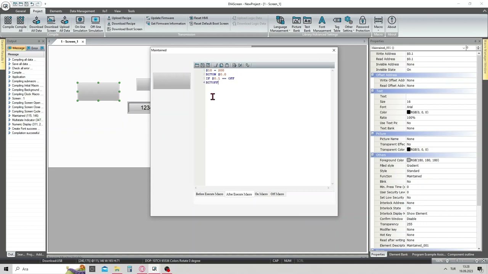Click the text Color swatch RGB(0, 0, 0)
The height and width of the screenshot is (274, 488).
point(408,112)
